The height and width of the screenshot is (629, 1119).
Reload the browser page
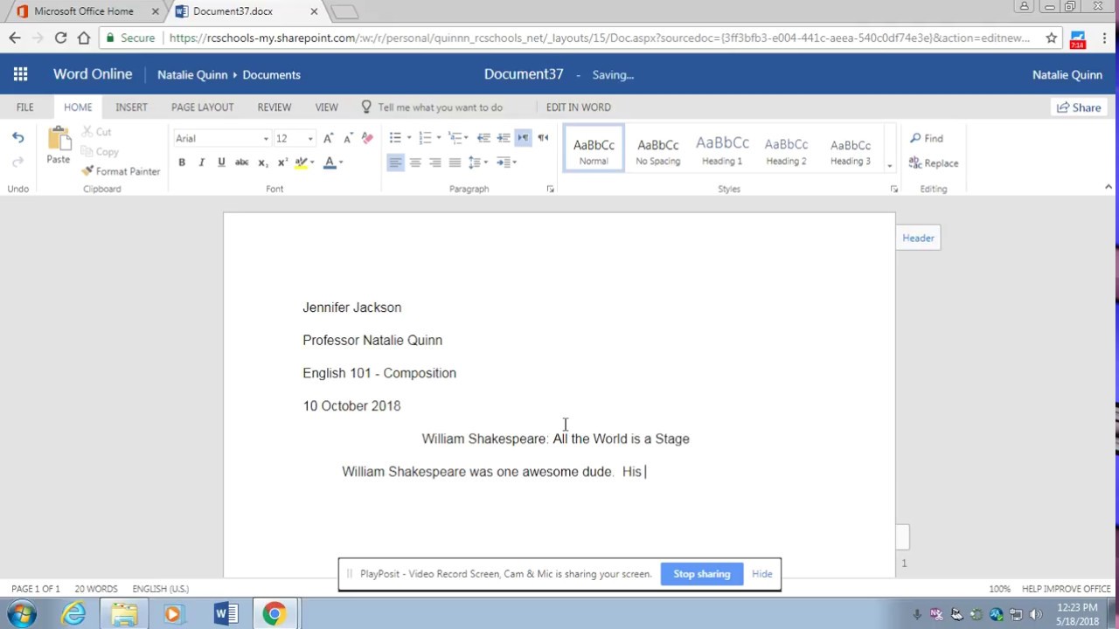click(x=60, y=38)
